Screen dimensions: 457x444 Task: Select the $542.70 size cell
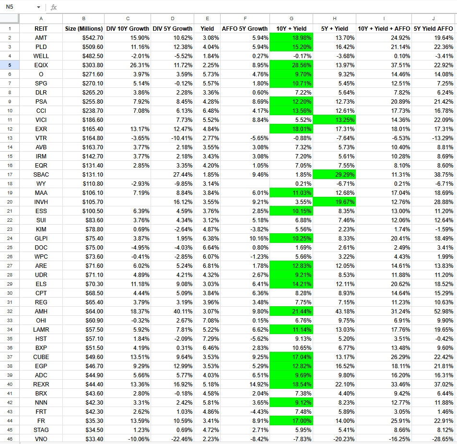click(83, 37)
